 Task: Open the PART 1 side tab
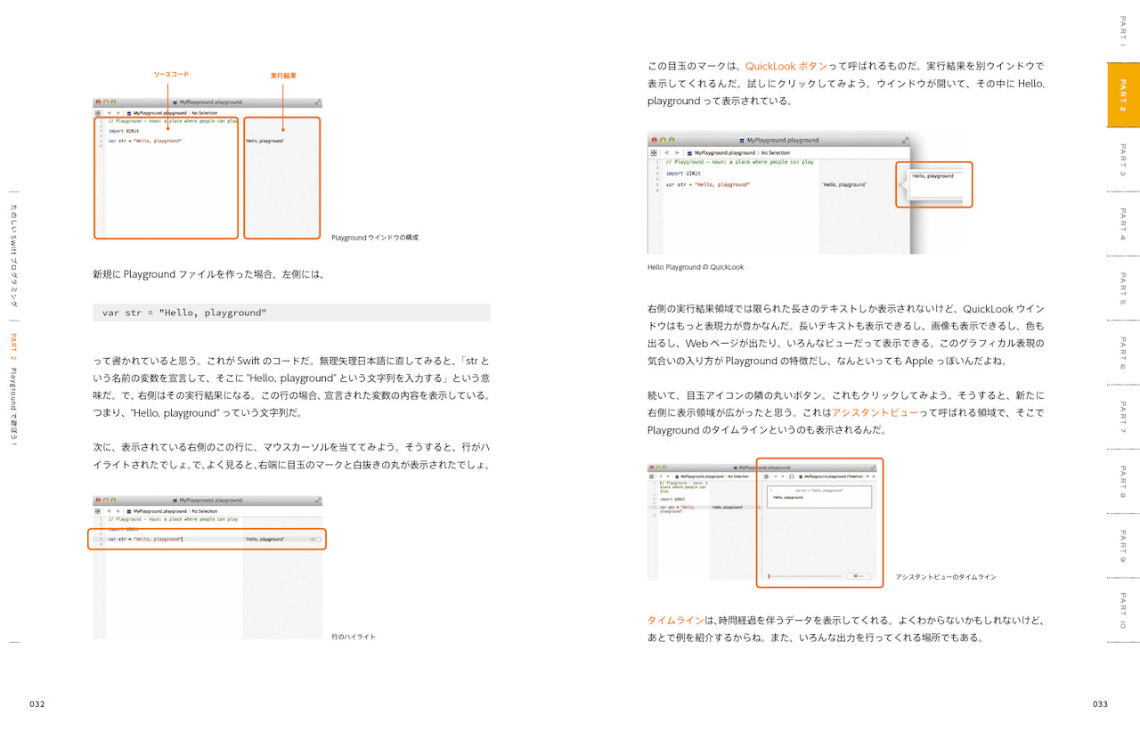pos(1123,30)
